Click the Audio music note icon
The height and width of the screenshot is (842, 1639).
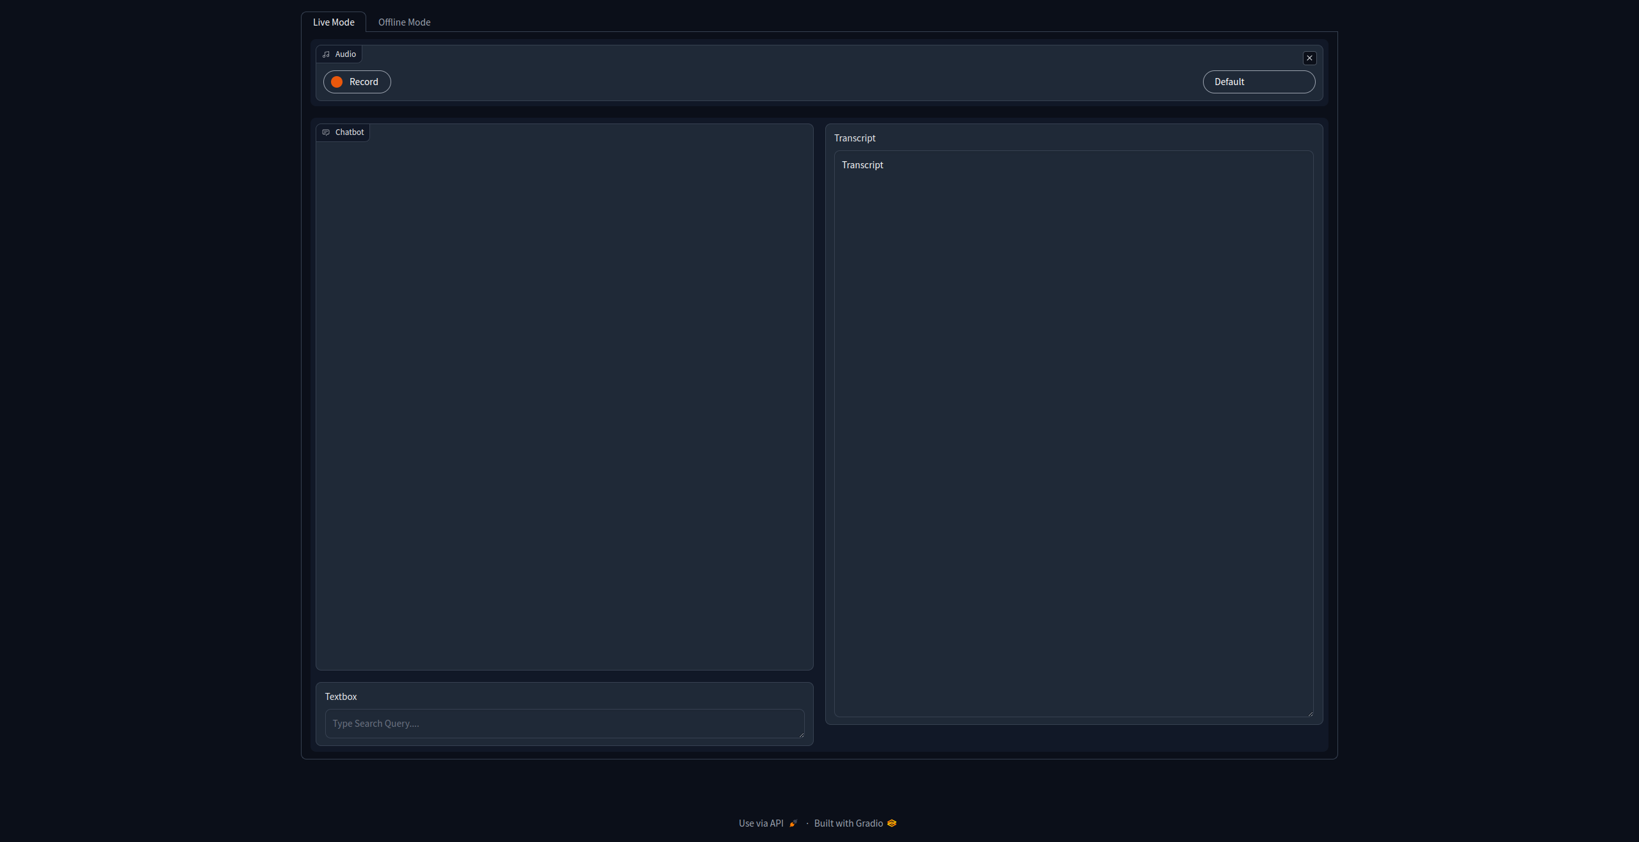(326, 54)
